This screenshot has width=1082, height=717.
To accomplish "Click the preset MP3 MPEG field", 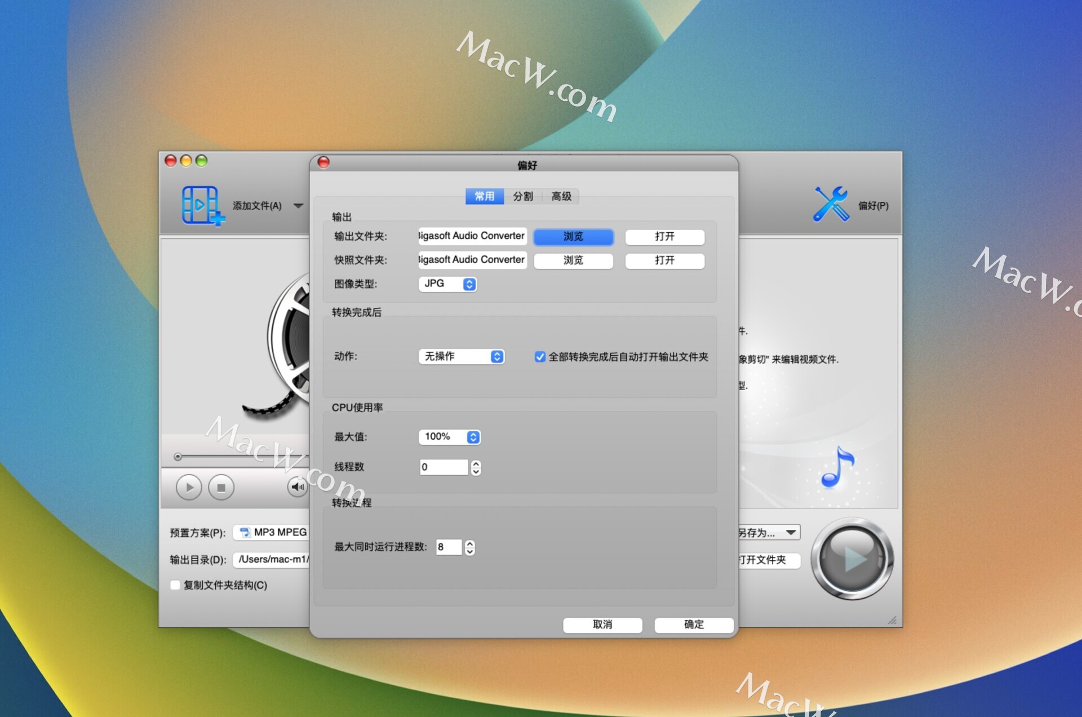I will pos(272,532).
